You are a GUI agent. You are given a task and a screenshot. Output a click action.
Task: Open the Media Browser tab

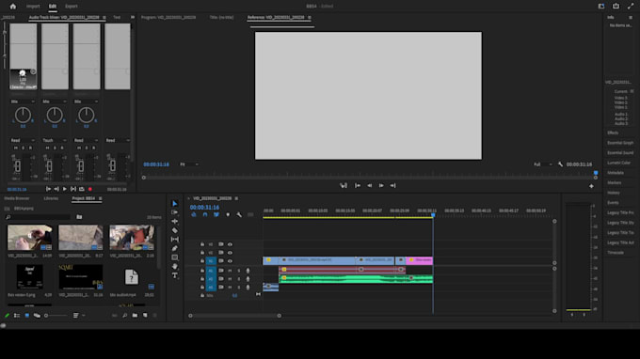coord(17,198)
